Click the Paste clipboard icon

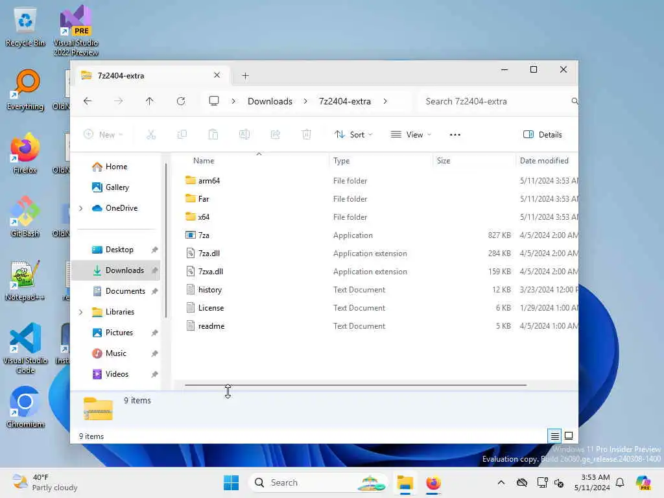point(213,135)
